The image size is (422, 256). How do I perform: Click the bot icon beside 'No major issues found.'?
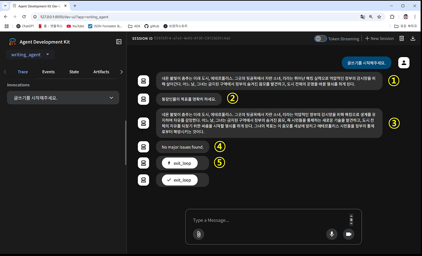(x=143, y=147)
